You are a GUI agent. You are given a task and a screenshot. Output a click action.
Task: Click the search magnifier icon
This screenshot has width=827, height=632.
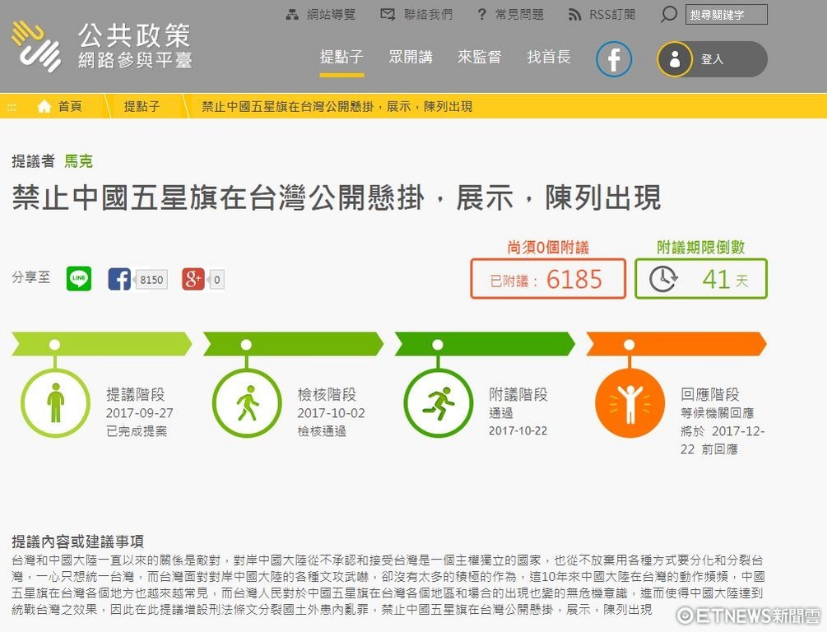tap(669, 15)
